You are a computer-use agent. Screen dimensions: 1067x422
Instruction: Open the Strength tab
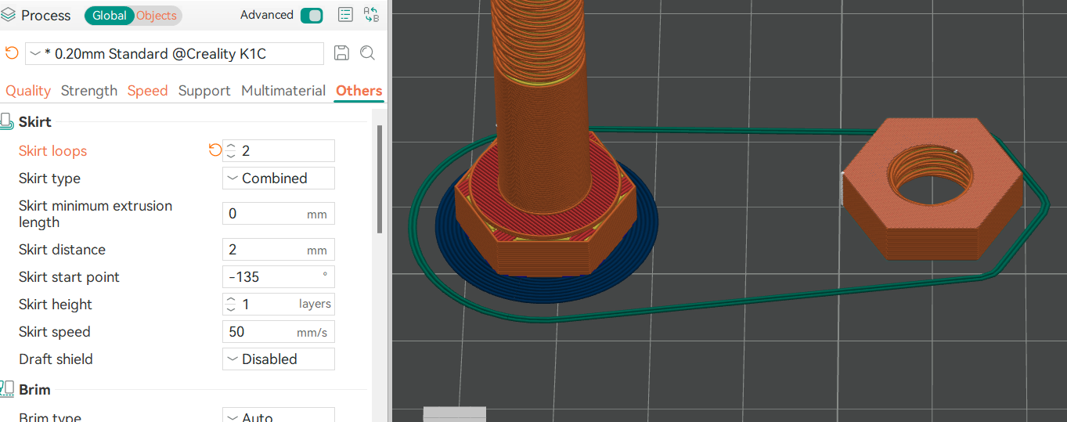pyautogui.click(x=88, y=91)
